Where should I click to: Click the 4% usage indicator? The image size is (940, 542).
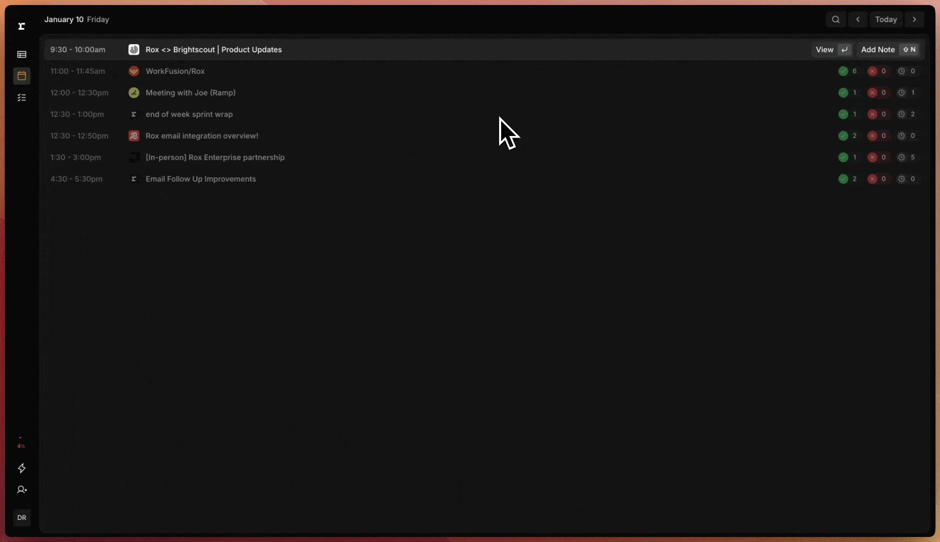tap(21, 446)
